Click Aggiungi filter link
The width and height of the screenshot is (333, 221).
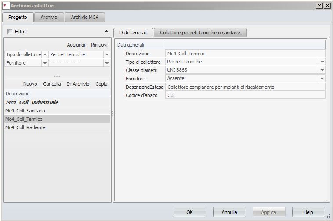point(76,45)
